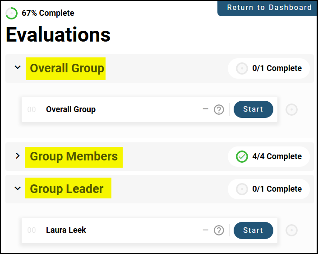Screen dimensions: 318x254
Task: Click status circle right of Overall Group Start
Action: pyautogui.click(x=292, y=109)
